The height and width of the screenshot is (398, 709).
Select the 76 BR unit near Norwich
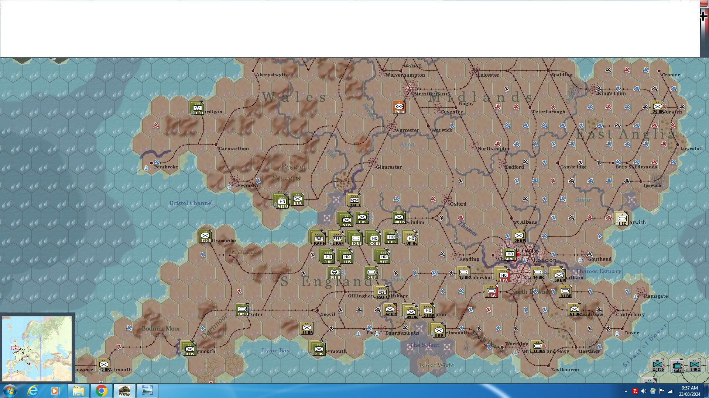click(658, 107)
